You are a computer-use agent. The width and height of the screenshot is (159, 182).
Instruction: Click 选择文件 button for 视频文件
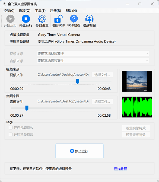pos(102,75)
